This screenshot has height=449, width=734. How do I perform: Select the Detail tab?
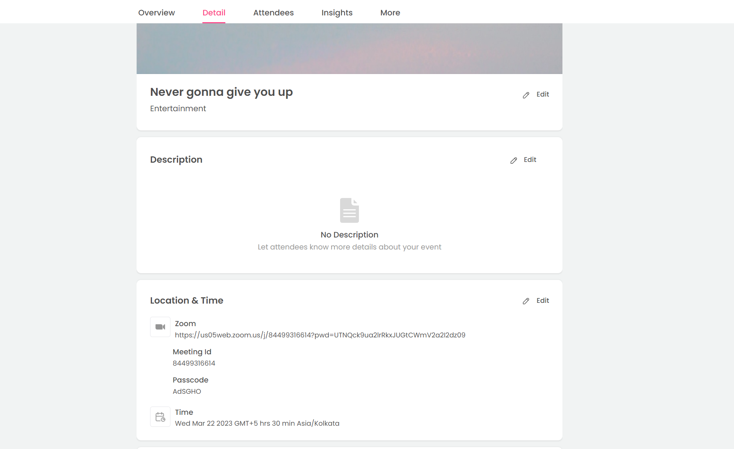point(214,12)
